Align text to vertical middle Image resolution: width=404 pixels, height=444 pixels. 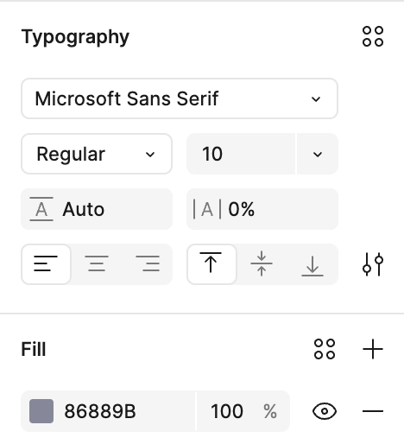pyautogui.click(x=262, y=264)
